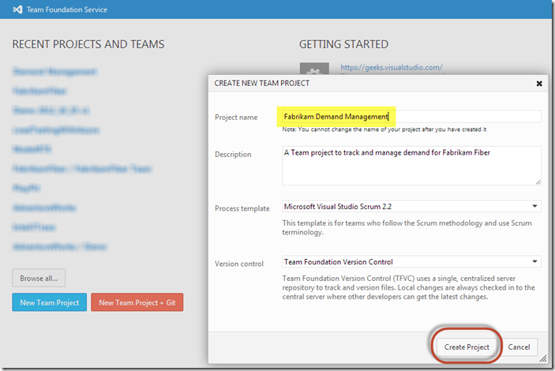This screenshot has width=555, height=371.
Task: Click the Process template label
Action: (x=242, y=208)
